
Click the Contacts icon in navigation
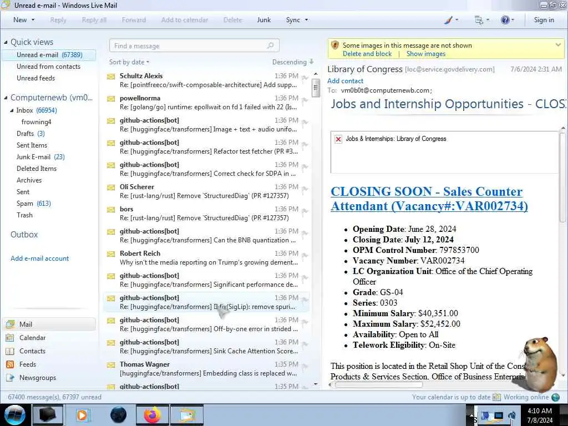pyautogui.click(x=10, y=351)
